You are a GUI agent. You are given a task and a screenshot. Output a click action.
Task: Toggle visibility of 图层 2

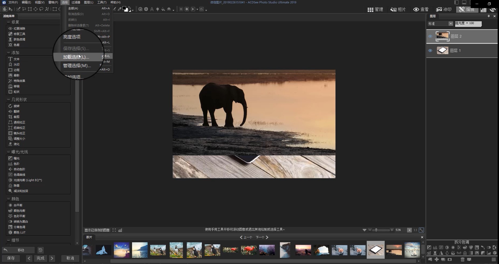[x=430, y=36]
